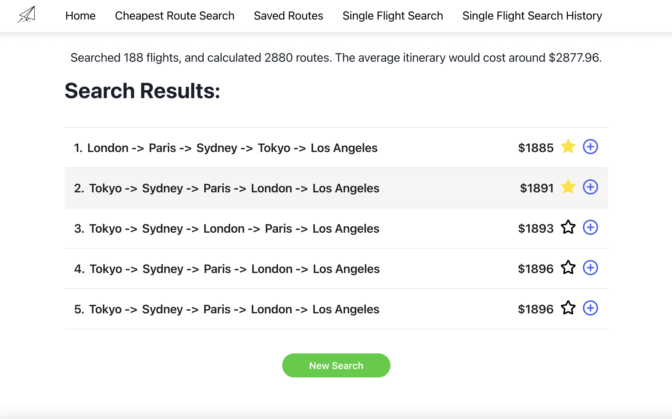Viewport: 672px width, 419px height.
Task: Unstar the $1891 Tokyo route
Action: coord(568,187)
